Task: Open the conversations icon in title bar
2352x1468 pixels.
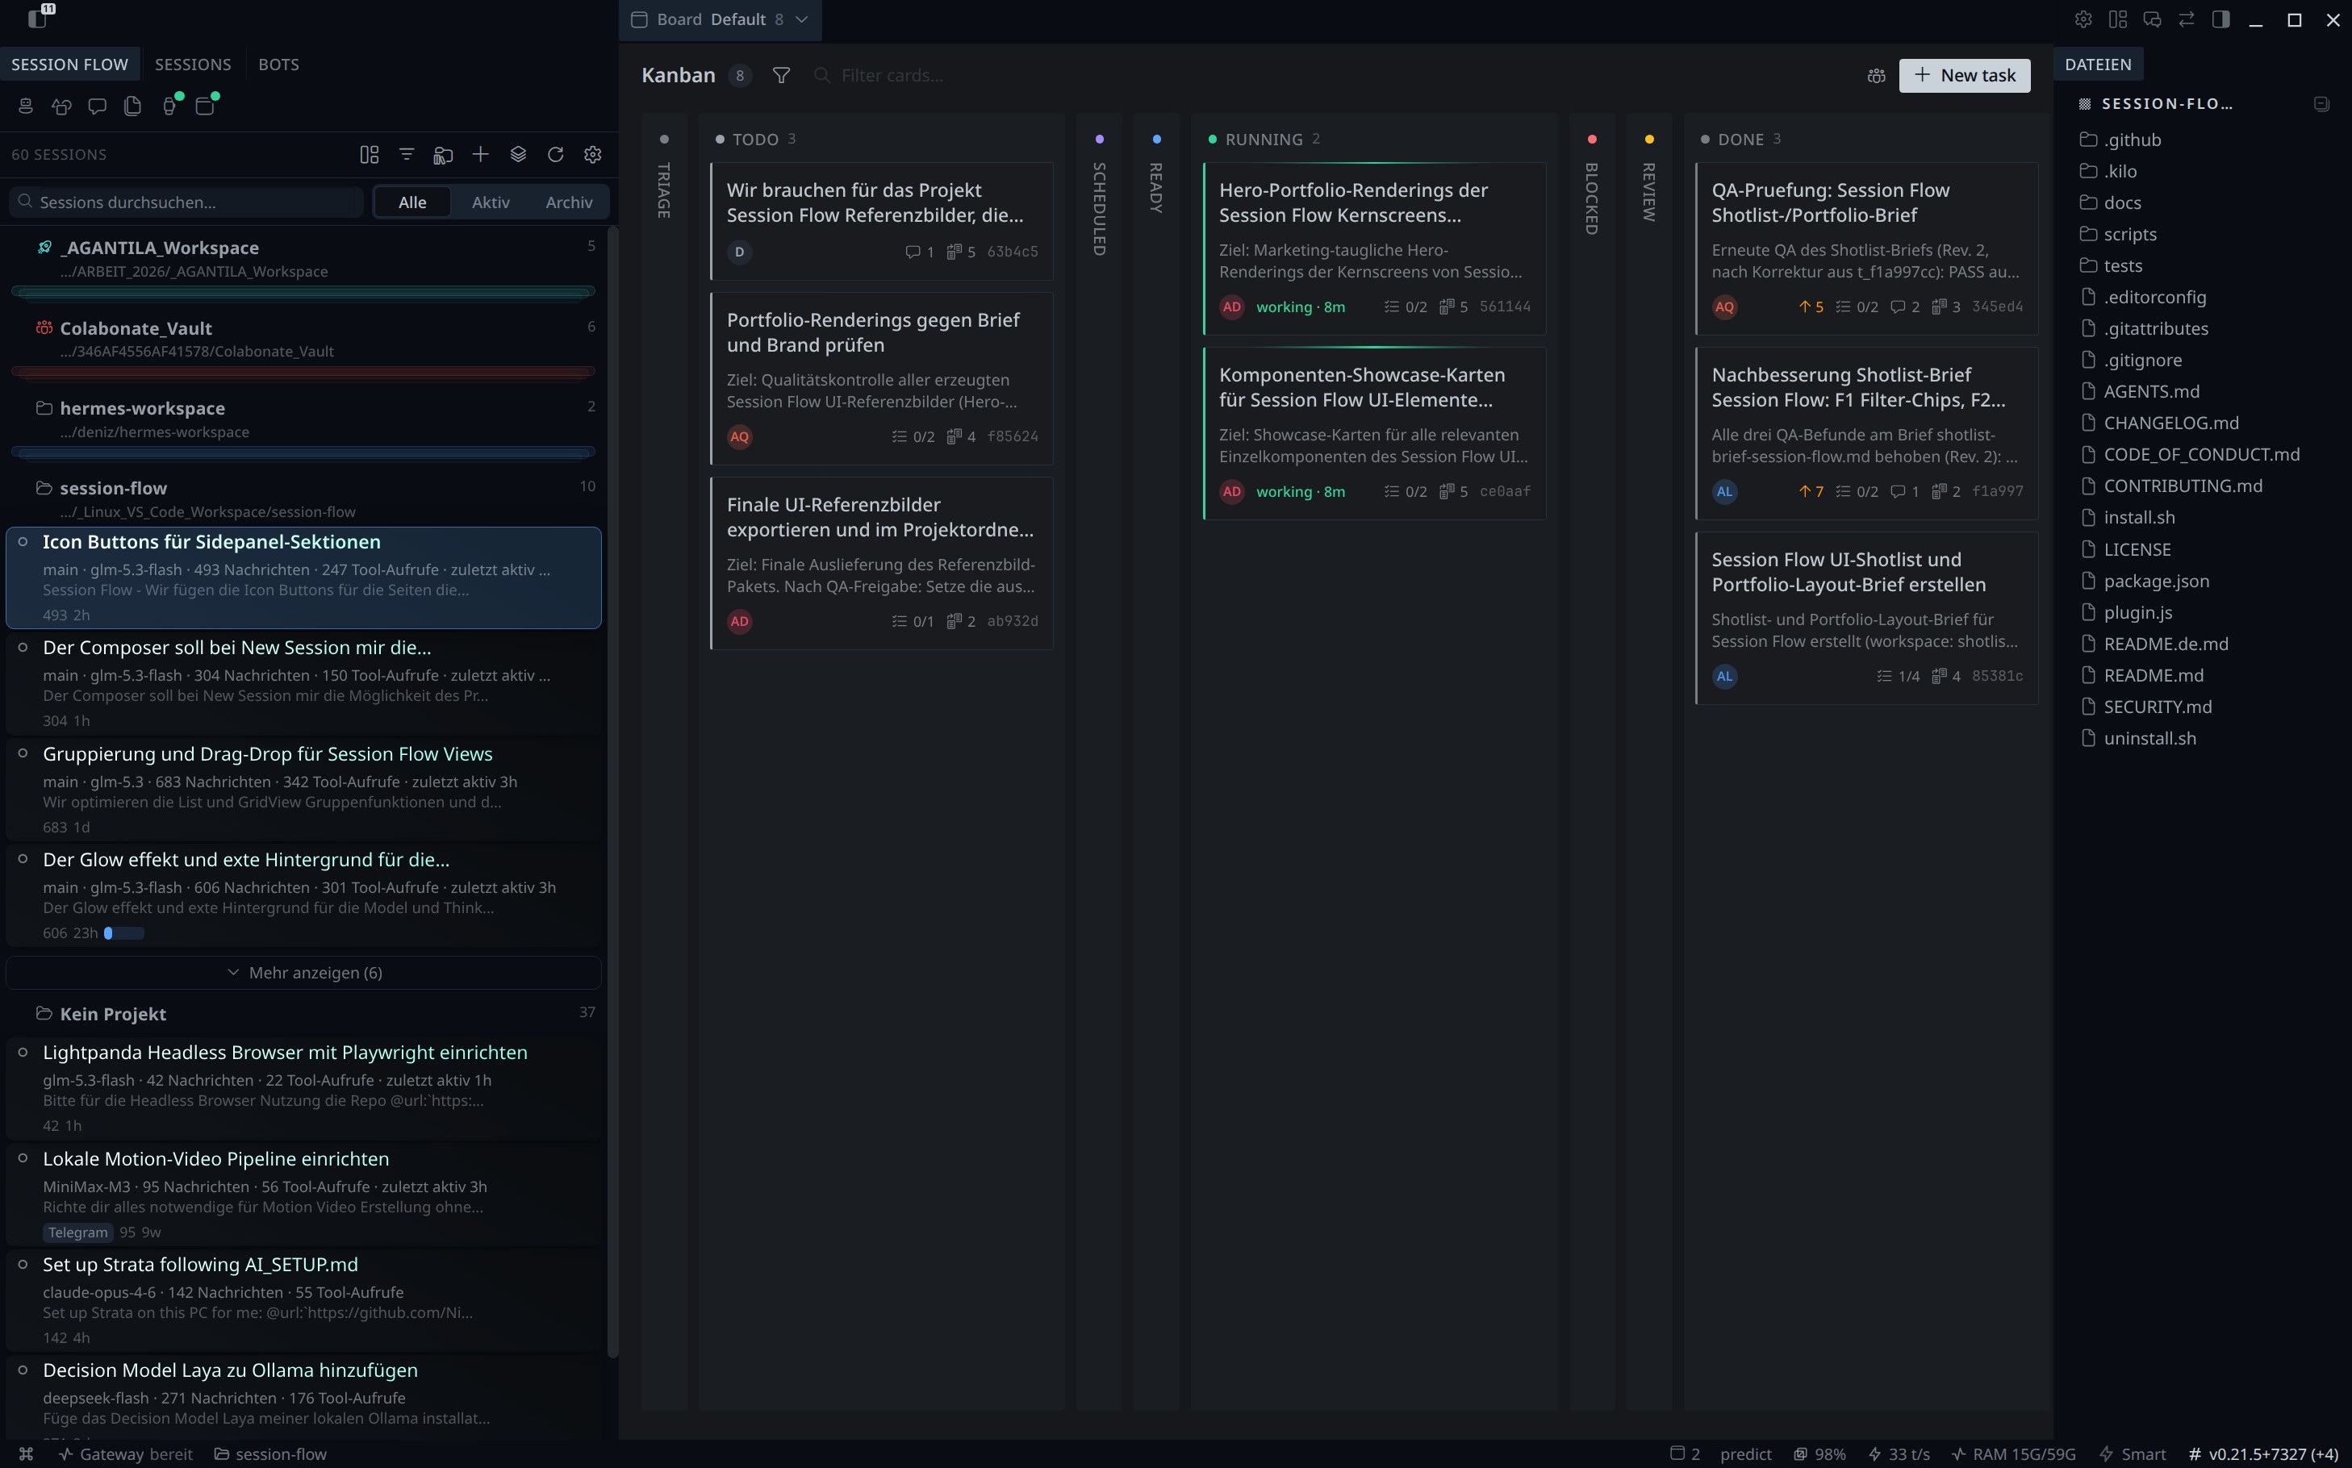Action: (2152, 19)
